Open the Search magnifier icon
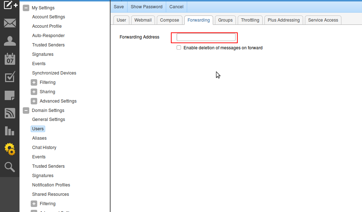 coord(10,167)
